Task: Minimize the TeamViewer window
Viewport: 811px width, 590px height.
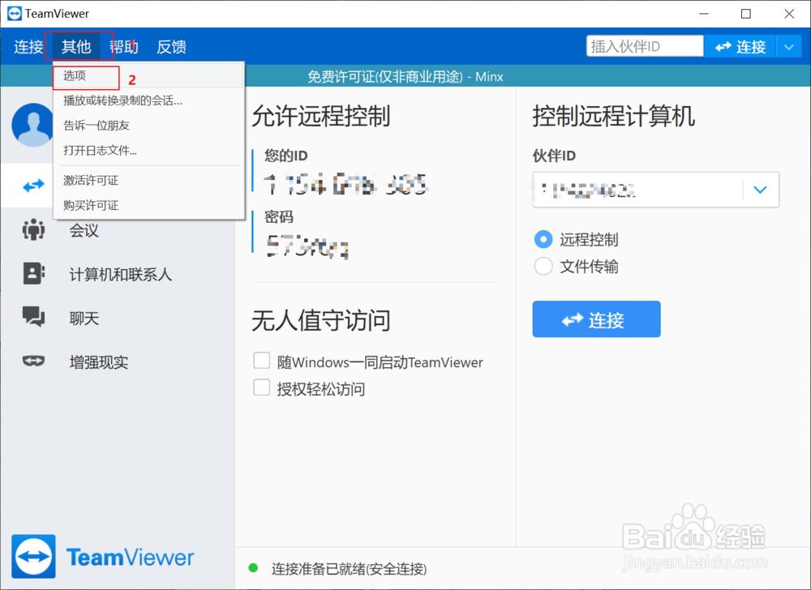Action: (x=703, y=14)
